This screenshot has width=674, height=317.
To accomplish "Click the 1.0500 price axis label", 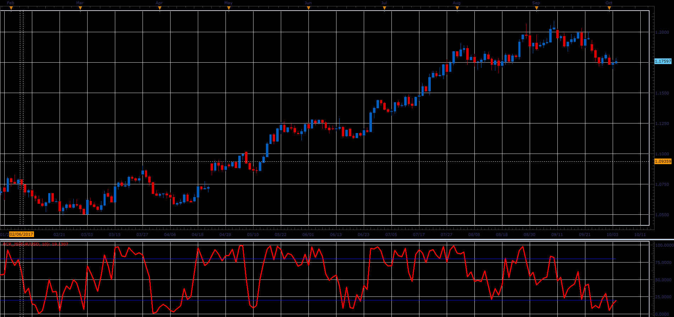I will (662, 215).
